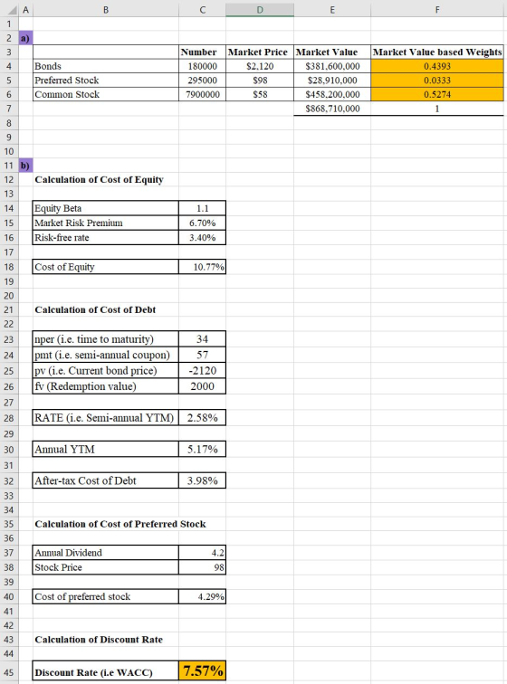507x684 pixels.
Task: Click bond market price $2,120
Action: [260, 66]
